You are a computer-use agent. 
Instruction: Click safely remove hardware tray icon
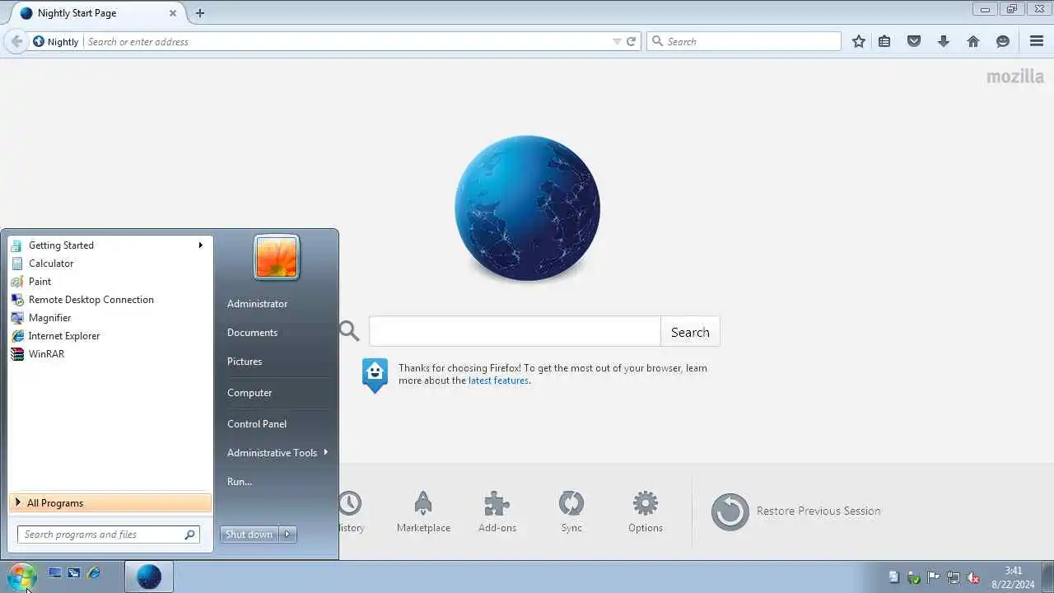click(914, 577)
